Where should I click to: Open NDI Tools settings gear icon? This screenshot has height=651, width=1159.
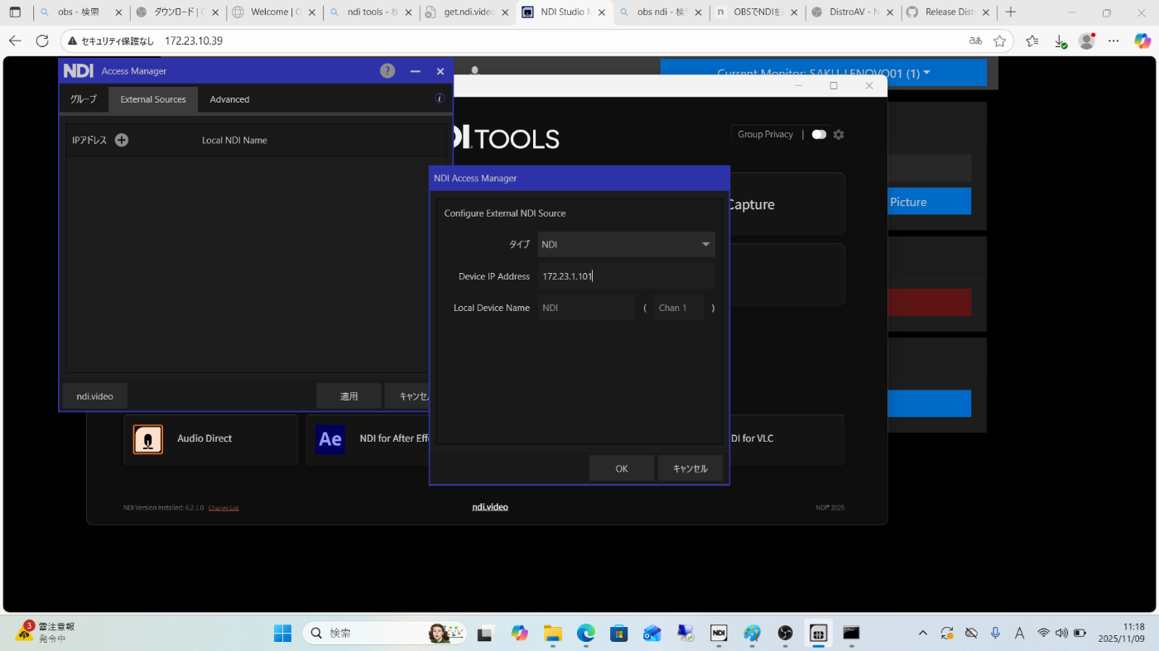tap(839, 134)
